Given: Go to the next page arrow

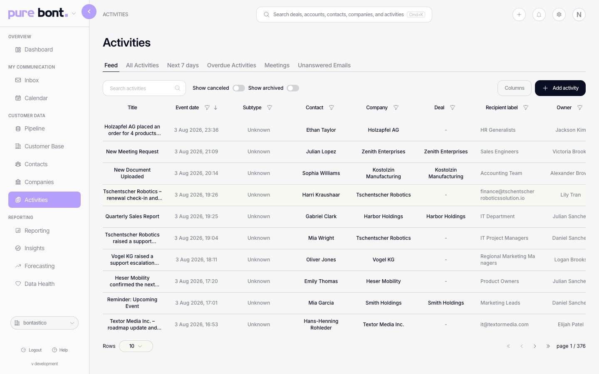Looking at the screenshot, I should click(535, 346).
